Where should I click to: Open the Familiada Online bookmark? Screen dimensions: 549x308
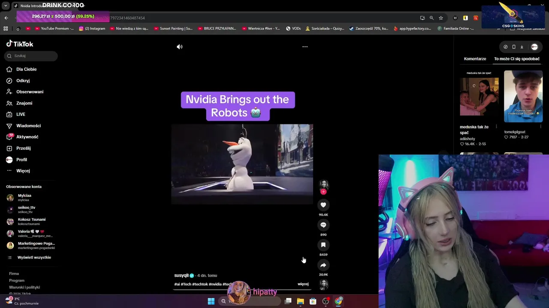(x=456, y=29)
